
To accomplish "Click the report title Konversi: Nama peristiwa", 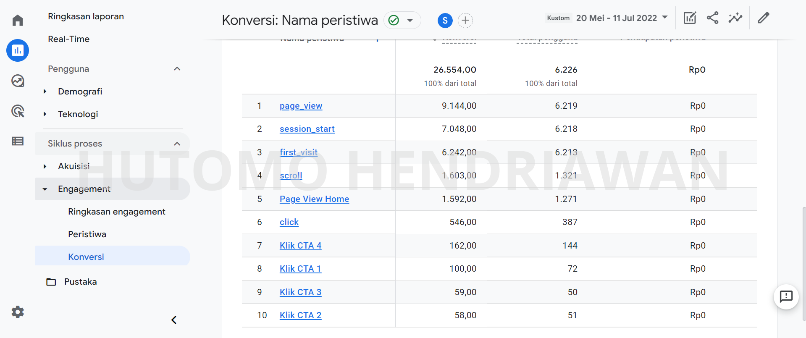I will click(x=300, y=20).
